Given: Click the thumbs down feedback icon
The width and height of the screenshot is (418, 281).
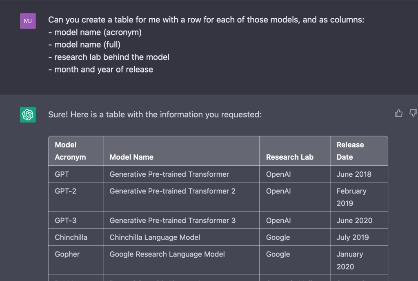Looking at the screenshot, I should click(x=413, y=113).
